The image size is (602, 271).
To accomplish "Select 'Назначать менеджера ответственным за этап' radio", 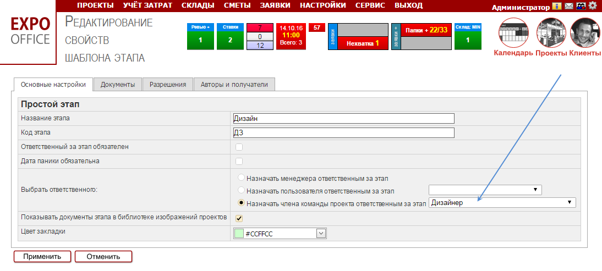I will [x=241, y=178].
